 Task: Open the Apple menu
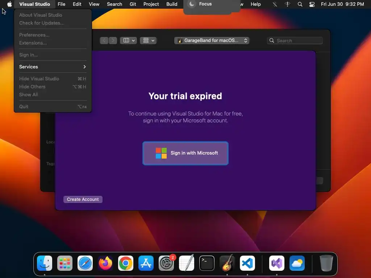point(9,4)
